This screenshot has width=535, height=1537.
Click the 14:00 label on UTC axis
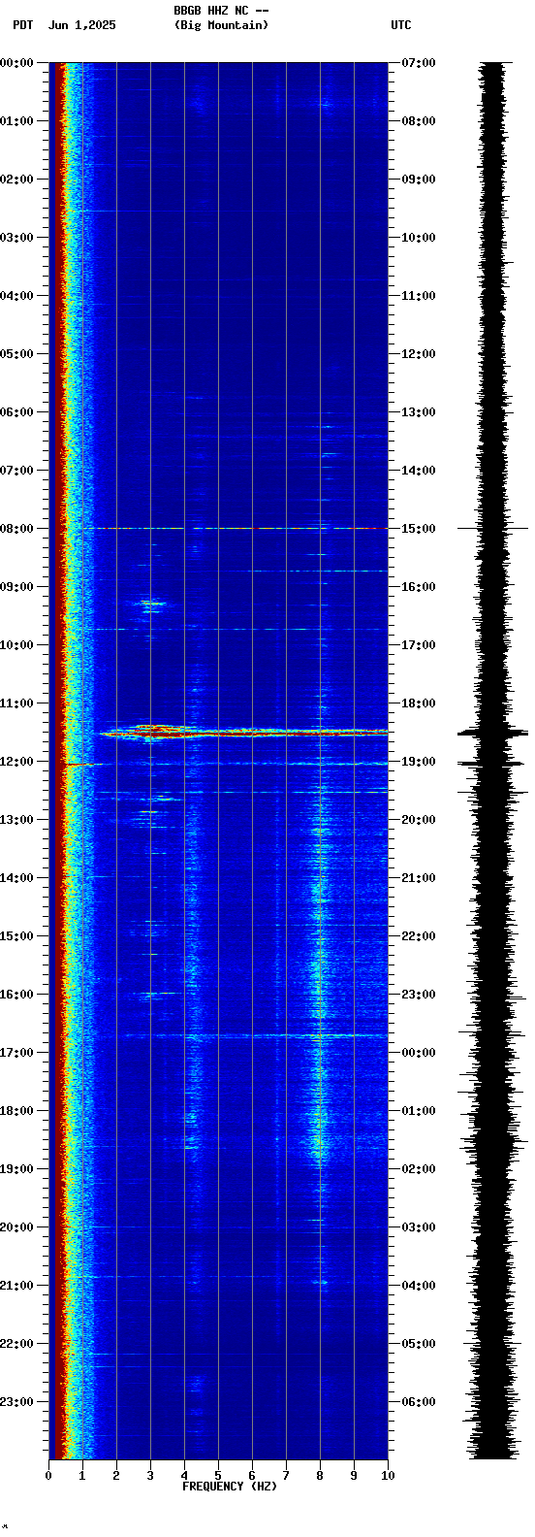pos(419,471)
